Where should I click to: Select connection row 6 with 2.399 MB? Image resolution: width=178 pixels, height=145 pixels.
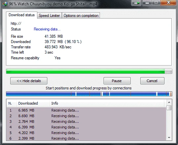[86, 138]
